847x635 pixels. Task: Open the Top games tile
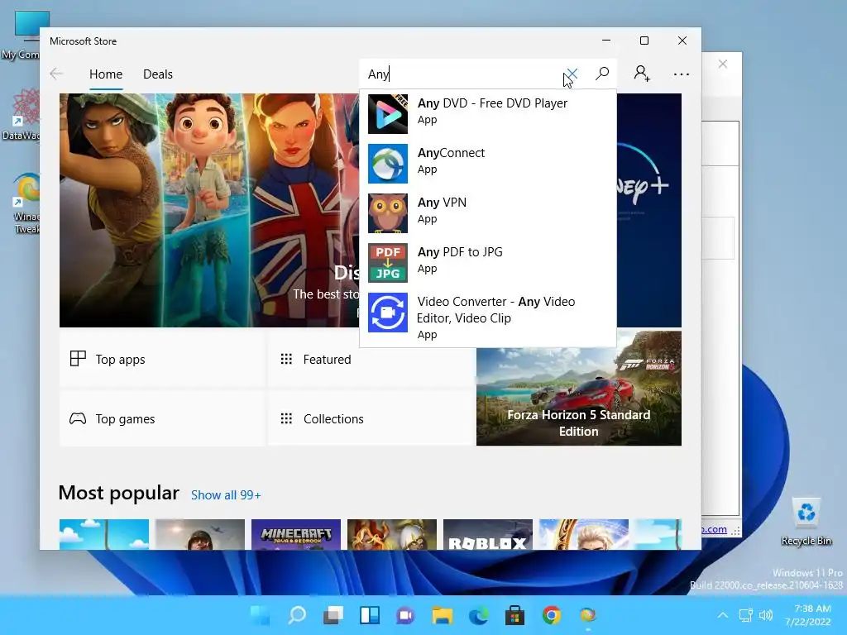(x=161, y=418)
